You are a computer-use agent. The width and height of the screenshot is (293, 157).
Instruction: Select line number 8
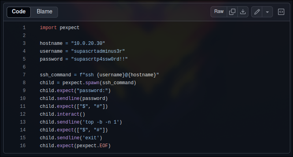[24, 83]
